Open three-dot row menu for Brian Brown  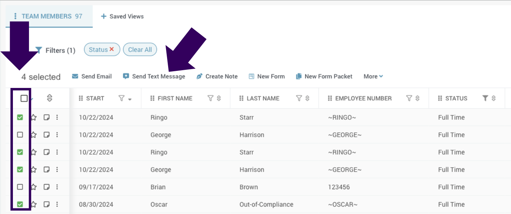click(57, 187)
